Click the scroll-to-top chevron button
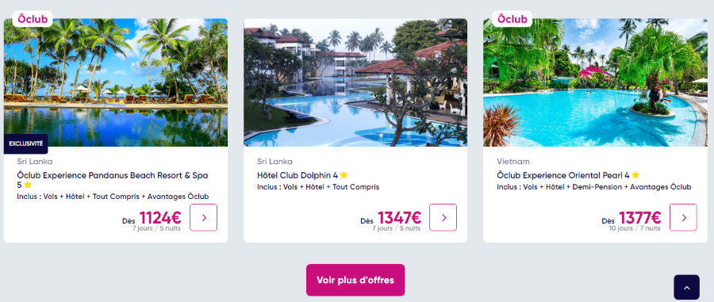 coord(687,288)
